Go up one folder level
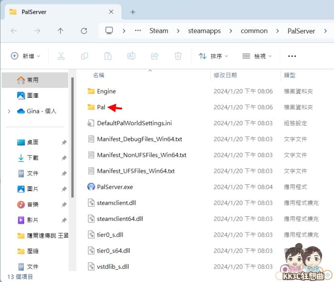 pos(61,31)
